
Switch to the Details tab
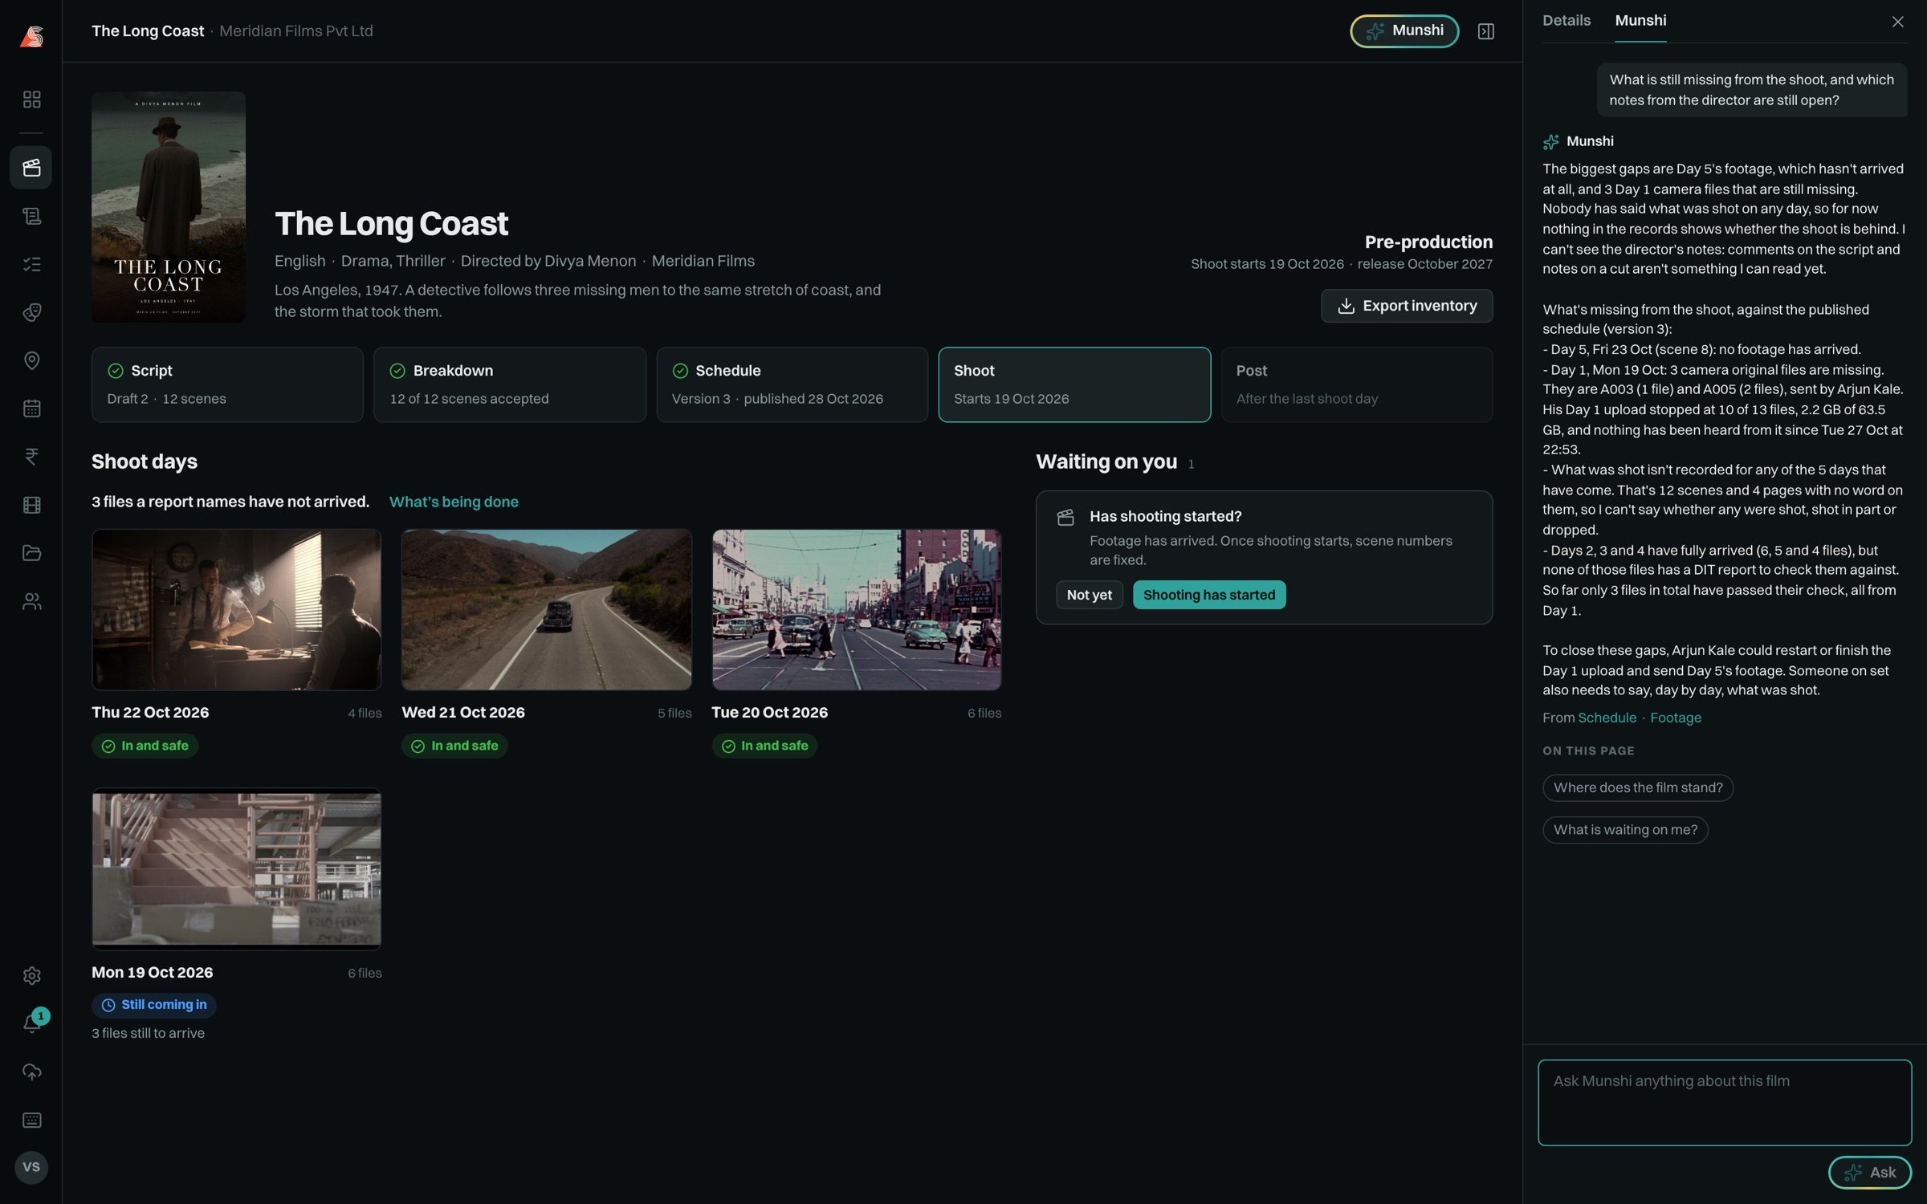1566,21
